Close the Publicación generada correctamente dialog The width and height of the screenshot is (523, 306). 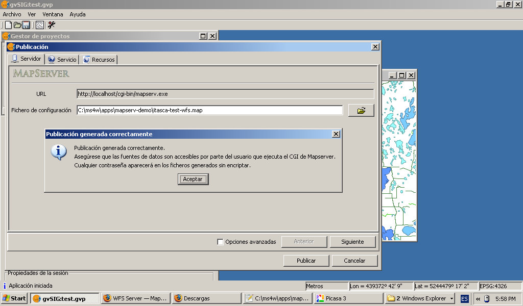pyautogui.click(x=336, y=134)
